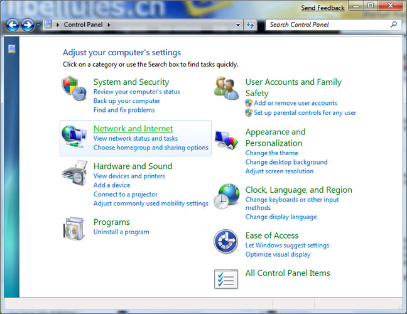Click shield icon beside Set up parental controls
The height and width of the screenshot is (314, 407).
point(248,113)
